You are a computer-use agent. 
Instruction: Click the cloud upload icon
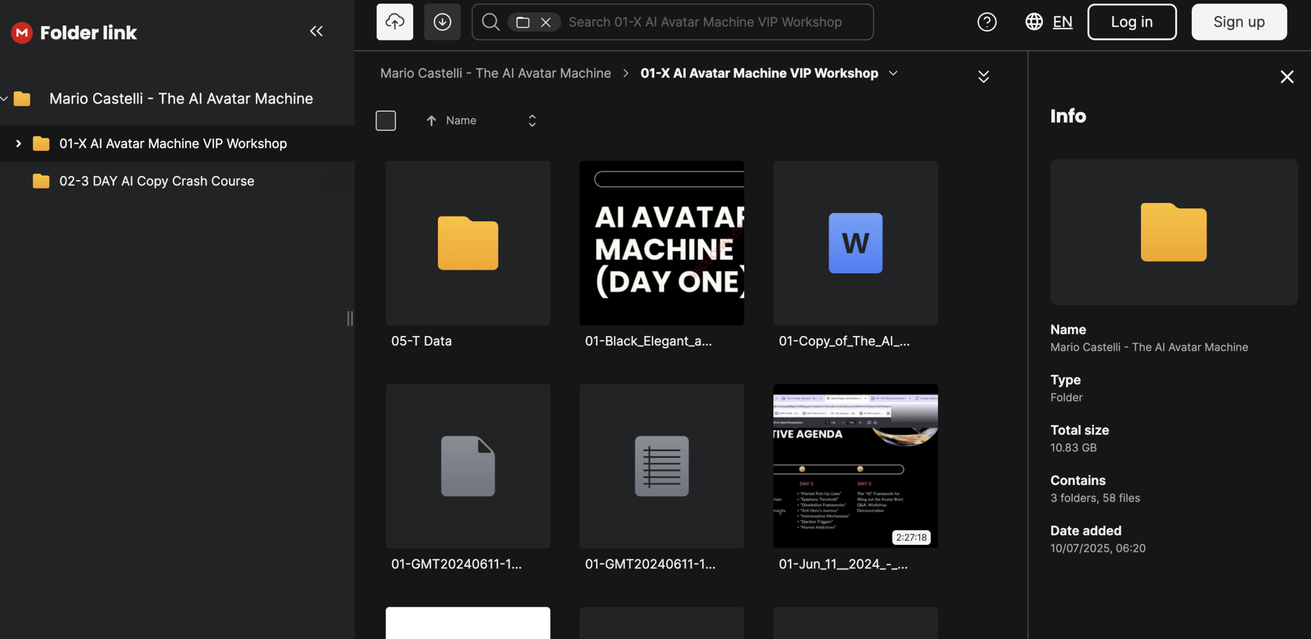pyautogui.click(x=394, y=22)
